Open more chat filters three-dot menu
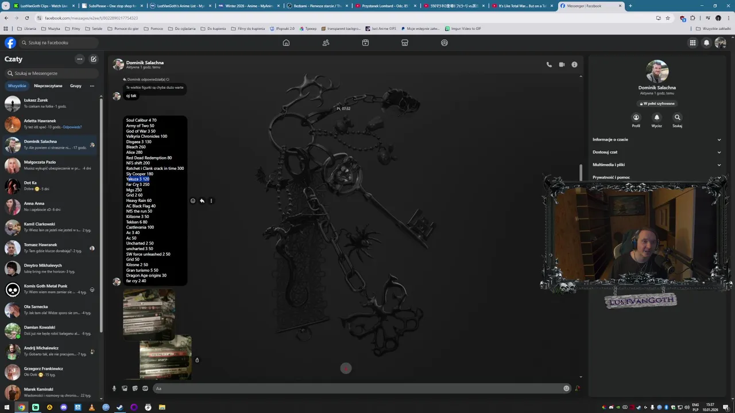This screenshot has width=735, height=413. (92, 86)
